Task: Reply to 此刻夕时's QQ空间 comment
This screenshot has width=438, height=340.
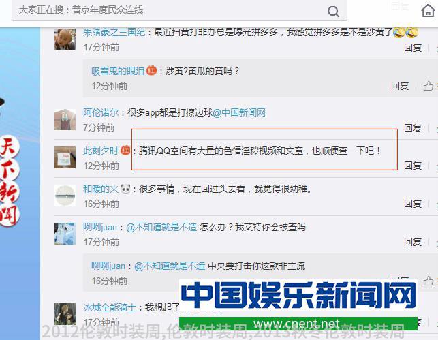Action: (x=413, y=166)
